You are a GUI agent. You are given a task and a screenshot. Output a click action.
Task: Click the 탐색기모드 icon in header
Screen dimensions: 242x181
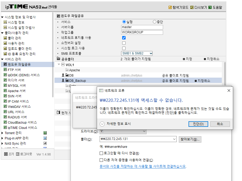[170, 7]
